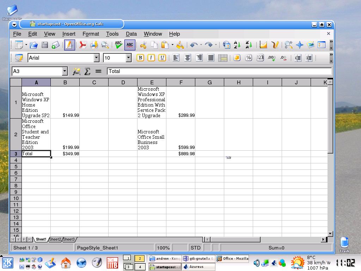Switch to the Sheet2 tab

click(55, 239)
